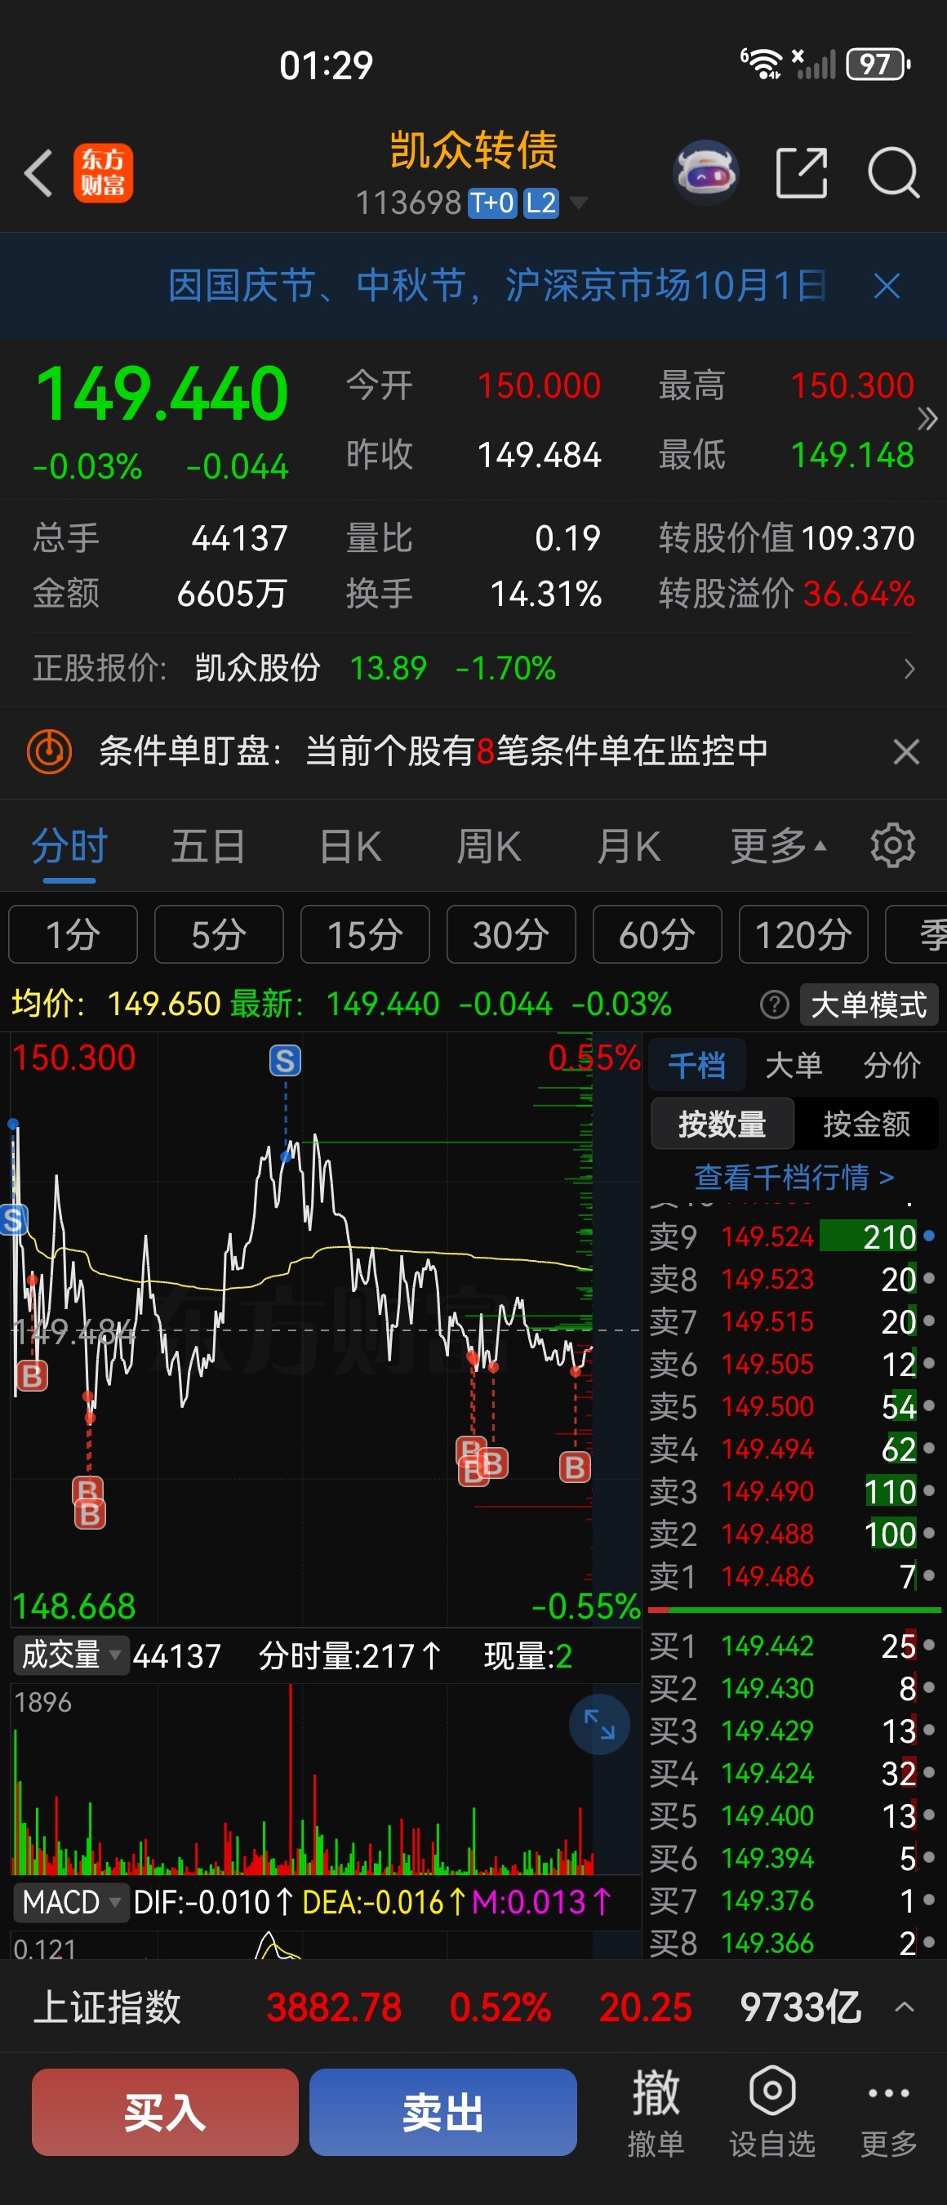Tap the 卖9 149.524 order row

pos(794,1237)
